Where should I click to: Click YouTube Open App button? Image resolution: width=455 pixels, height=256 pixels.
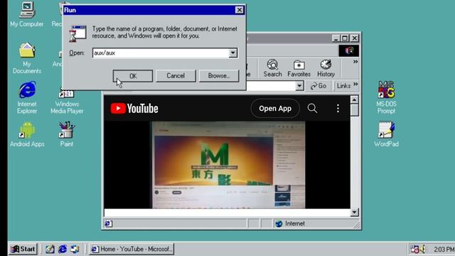(x=275, y=108)
